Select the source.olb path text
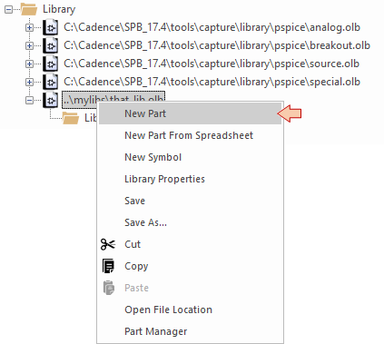The height and width of the screenshot is (344, 384). click(x=212, y=64)
